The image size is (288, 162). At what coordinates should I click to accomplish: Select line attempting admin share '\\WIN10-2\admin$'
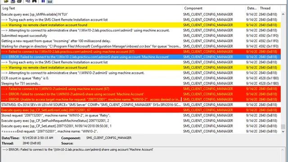point(141,73)
